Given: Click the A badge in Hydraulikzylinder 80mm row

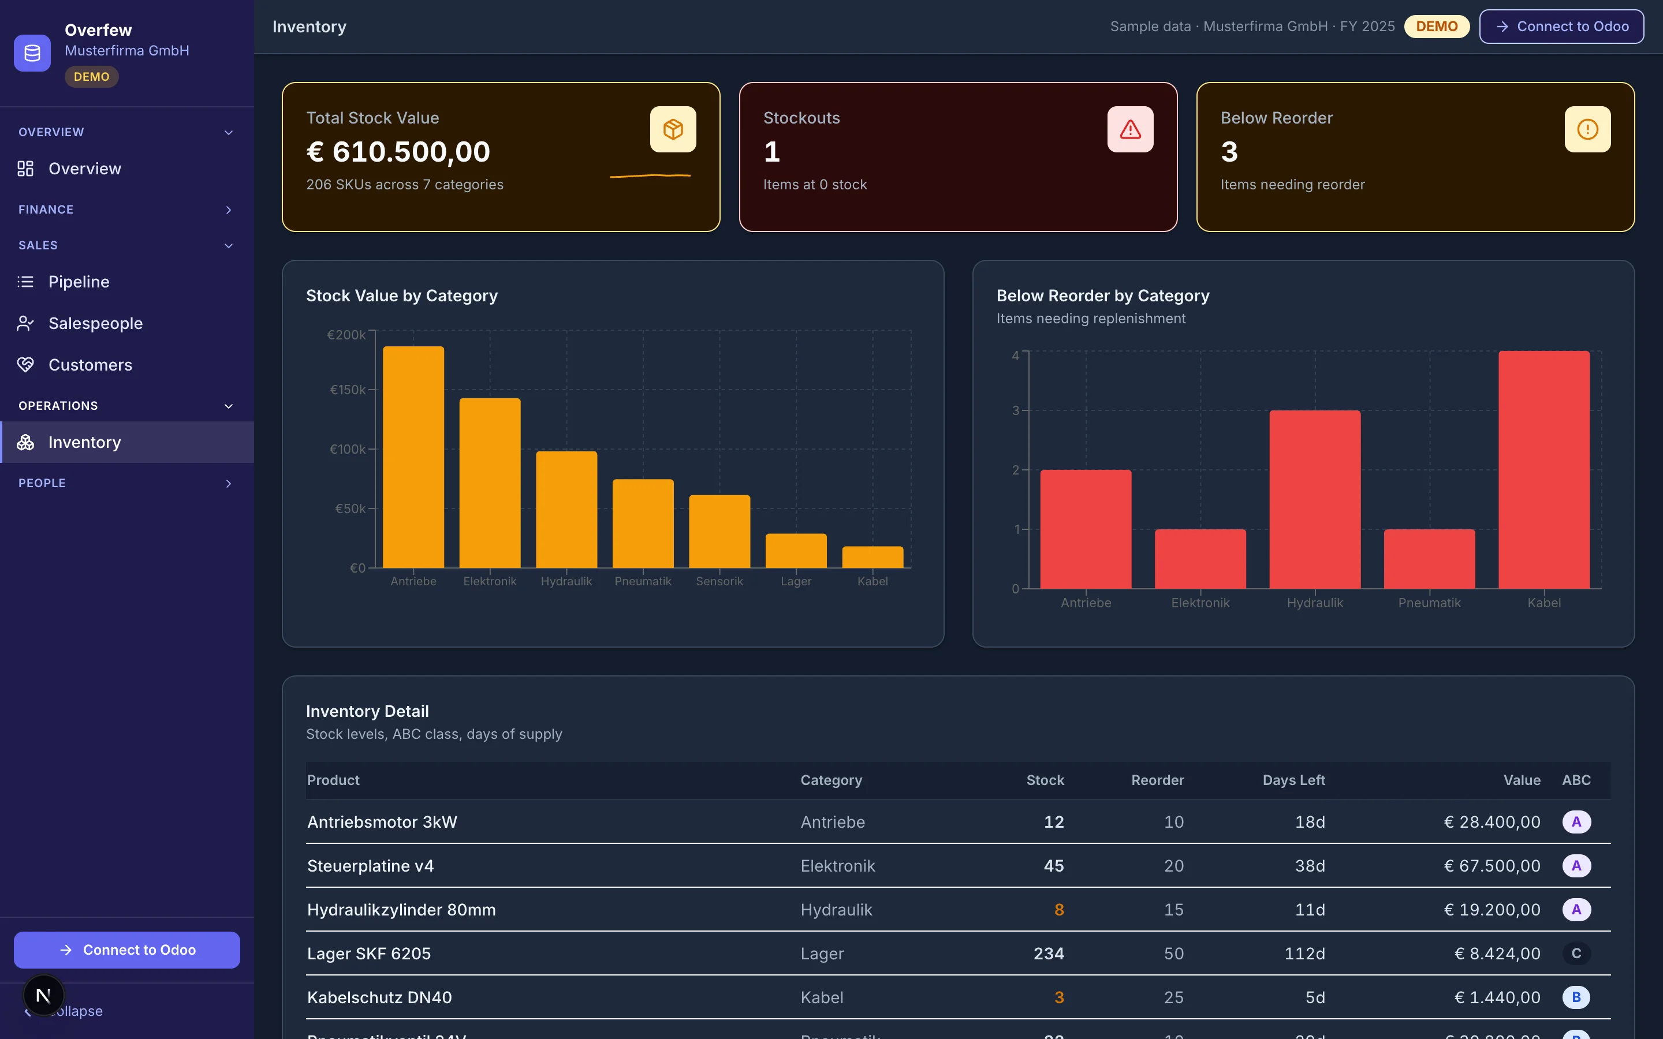Looking at the screenshot, I should click(1576, 910).
